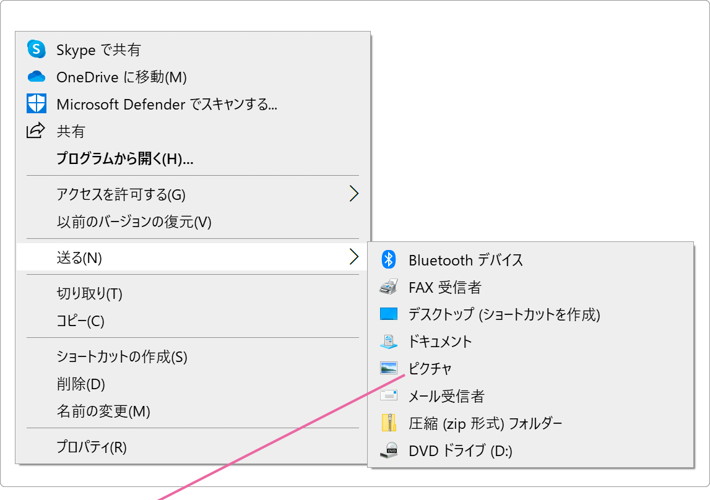Click the DVD drive icon

389,450
